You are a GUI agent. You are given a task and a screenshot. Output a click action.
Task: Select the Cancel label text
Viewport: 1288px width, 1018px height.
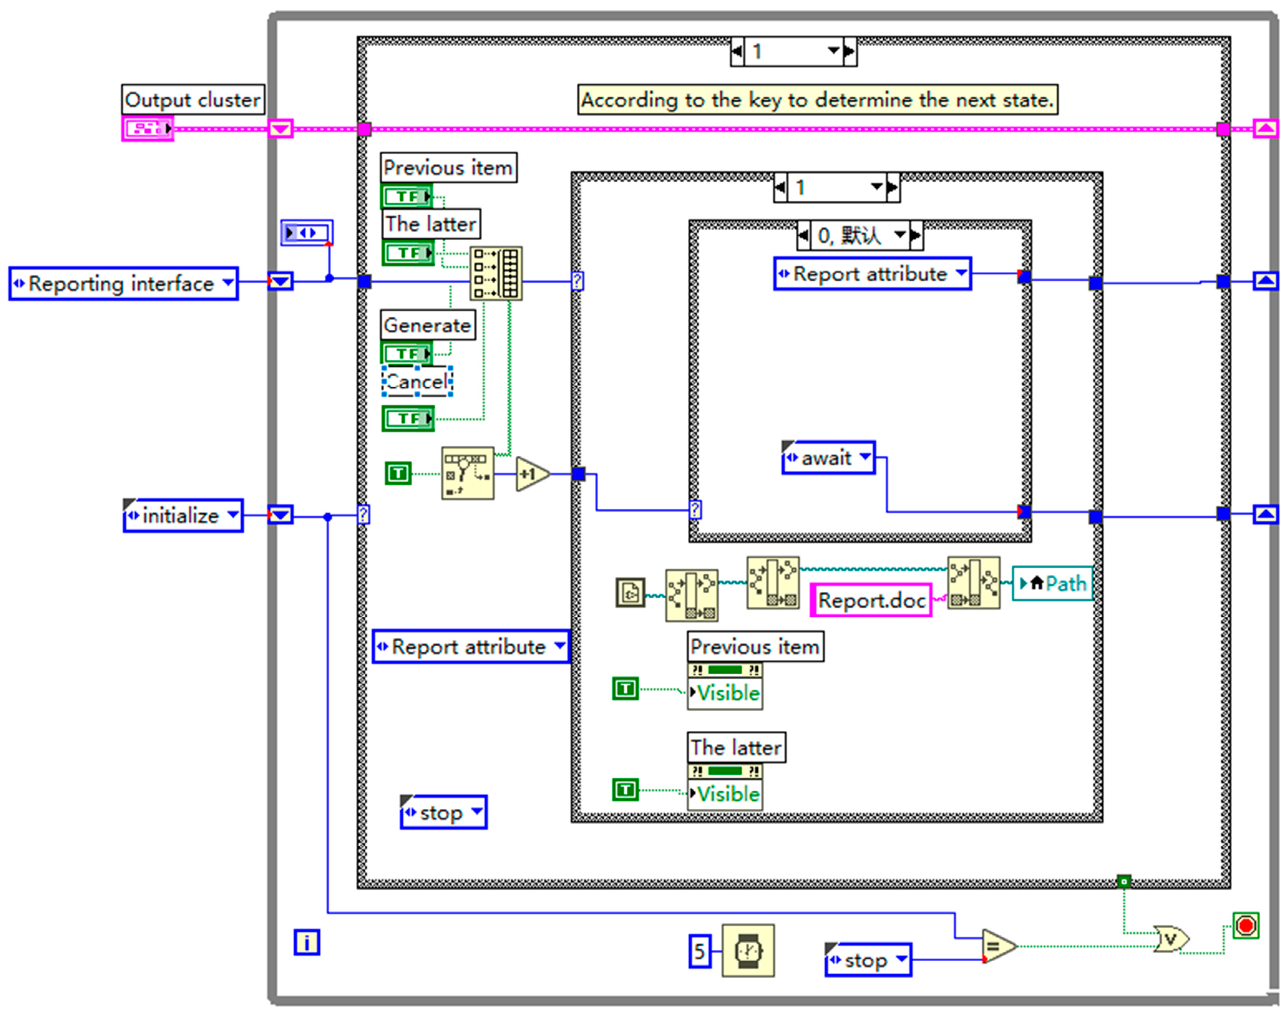[417, 382]
